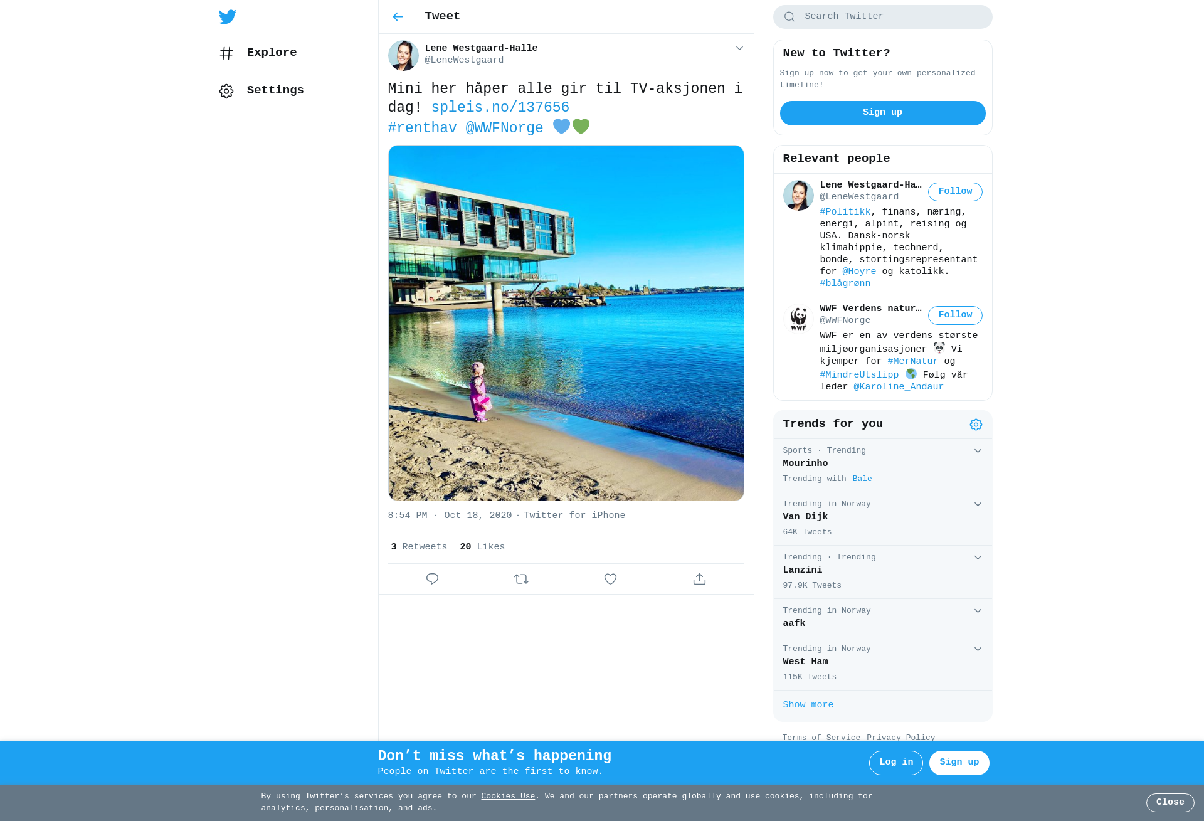The width and height of the screenshot is (1204, 821).
Task: Share the tweet with share icon
Action: (x=699, y=579)
